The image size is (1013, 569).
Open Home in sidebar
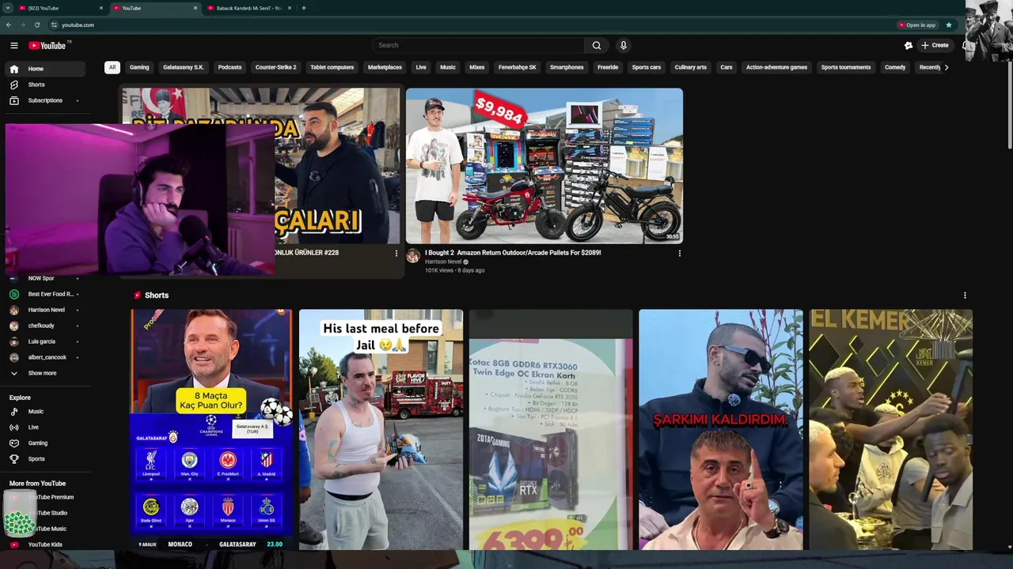click(45, 69)
